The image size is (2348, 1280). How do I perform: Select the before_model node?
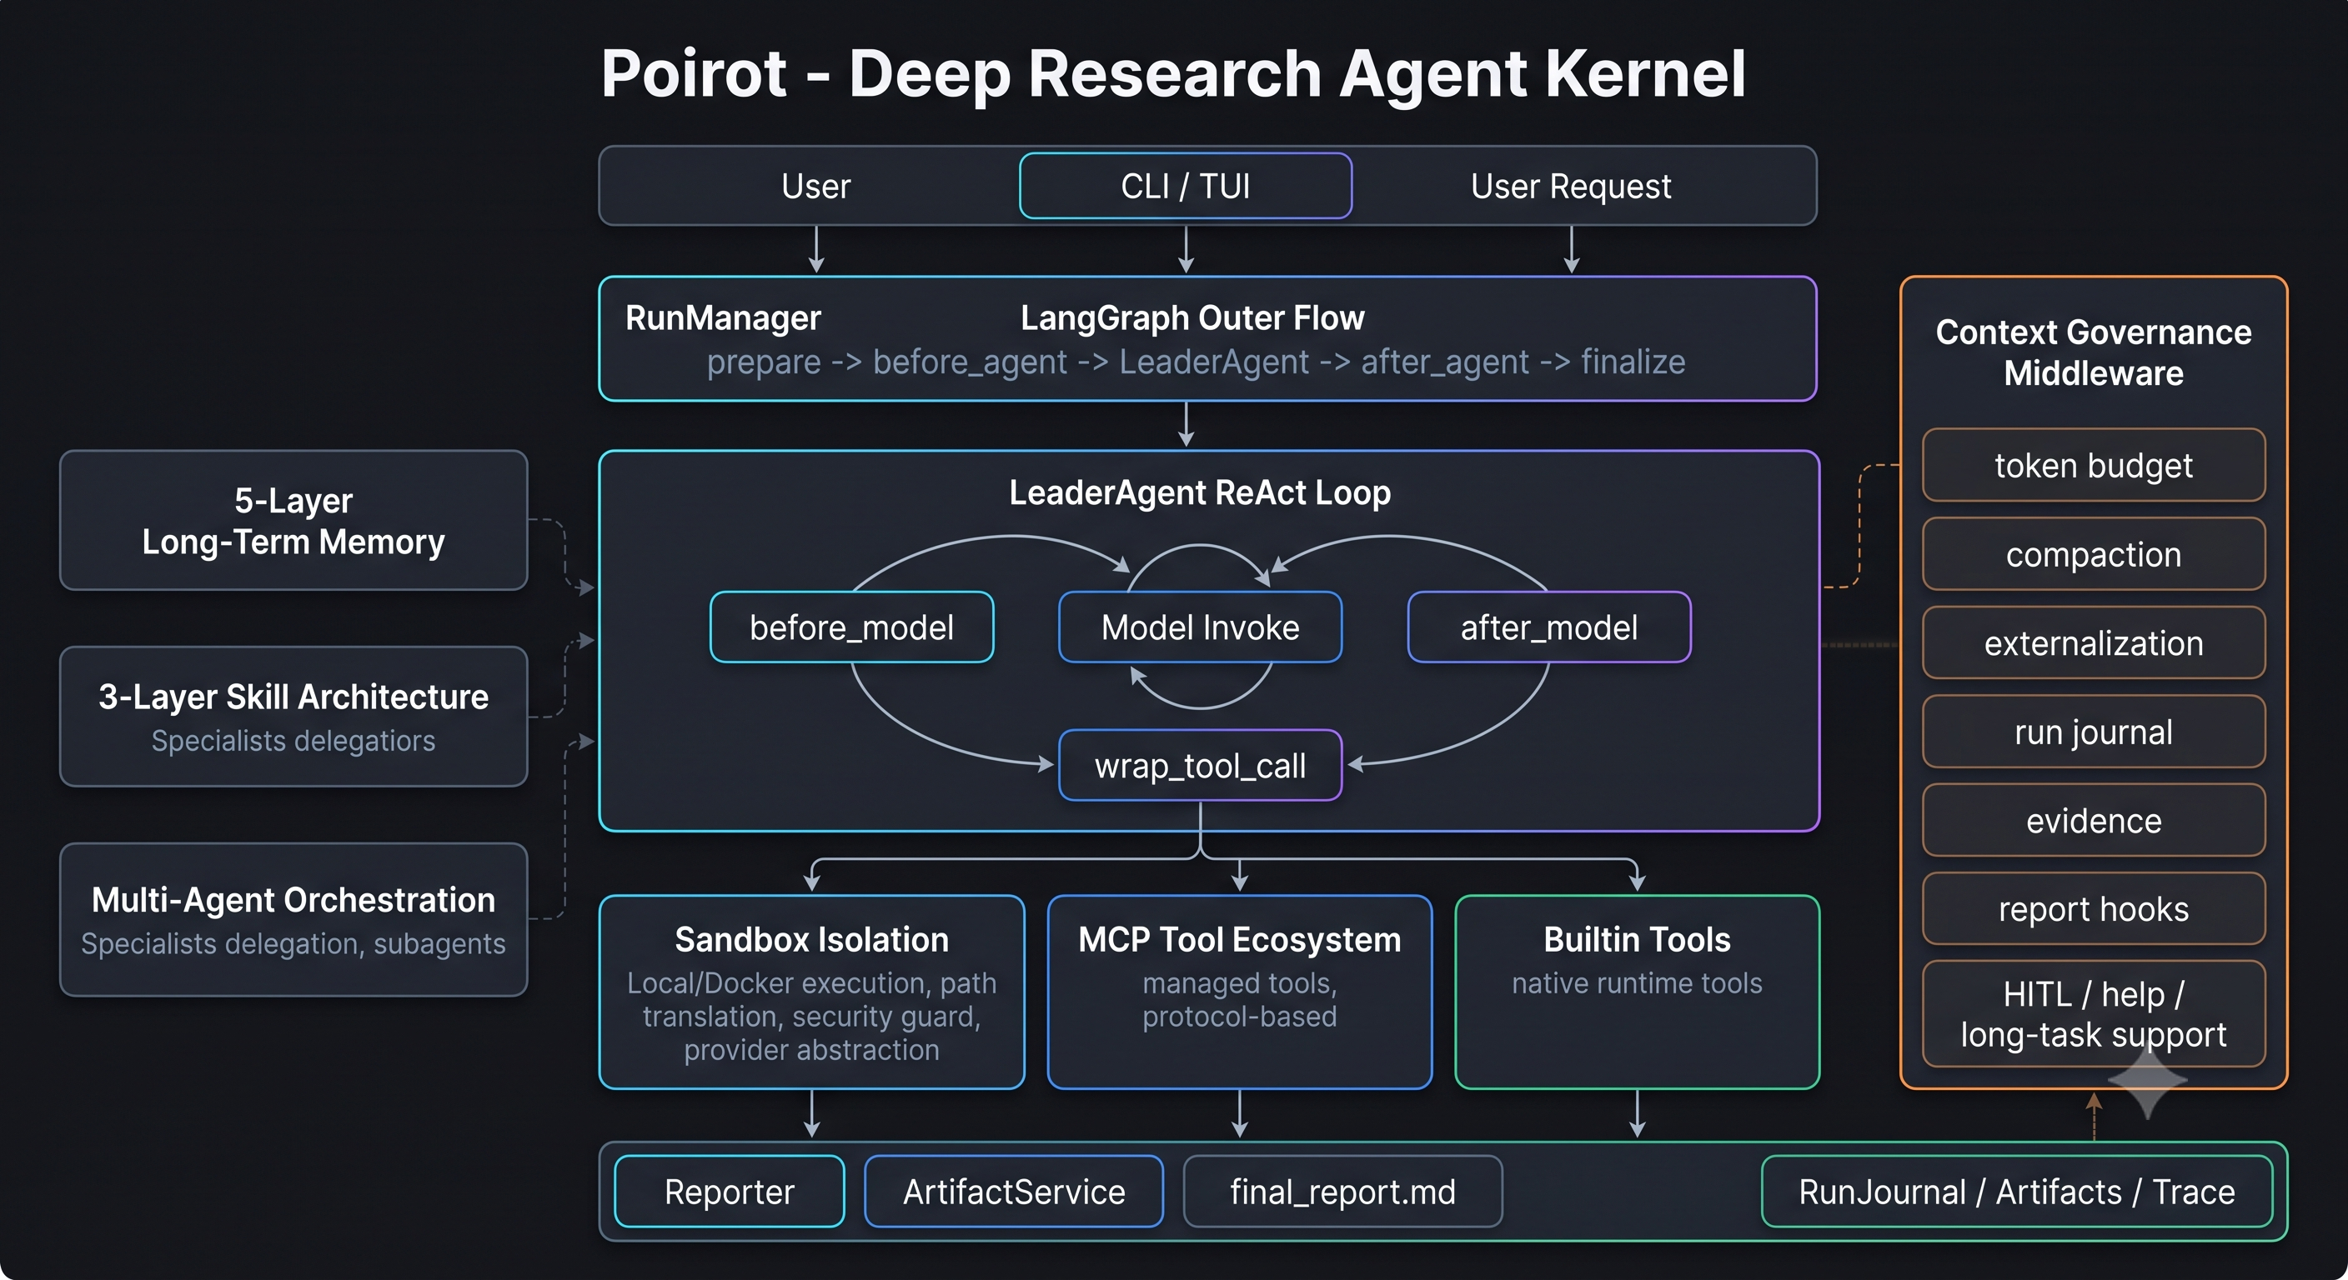point(851,627)
